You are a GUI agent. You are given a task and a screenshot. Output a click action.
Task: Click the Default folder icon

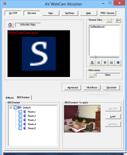(20, 107)
